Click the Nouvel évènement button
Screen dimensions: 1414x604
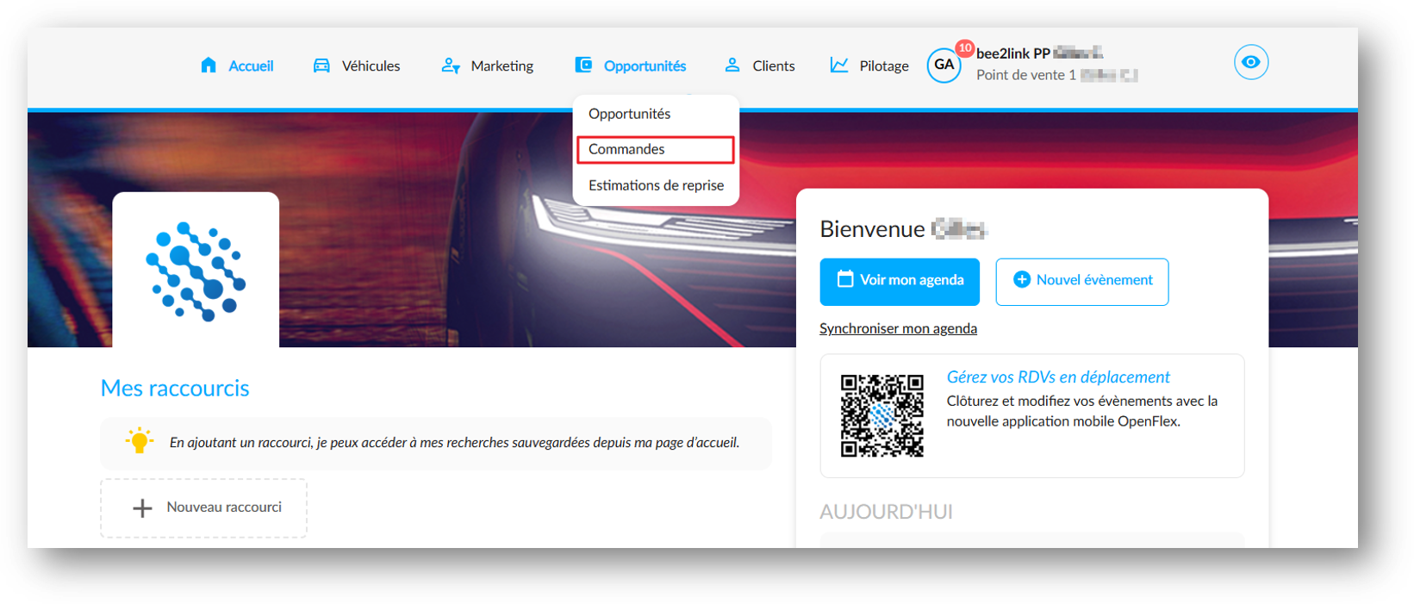pos(1082,282)
